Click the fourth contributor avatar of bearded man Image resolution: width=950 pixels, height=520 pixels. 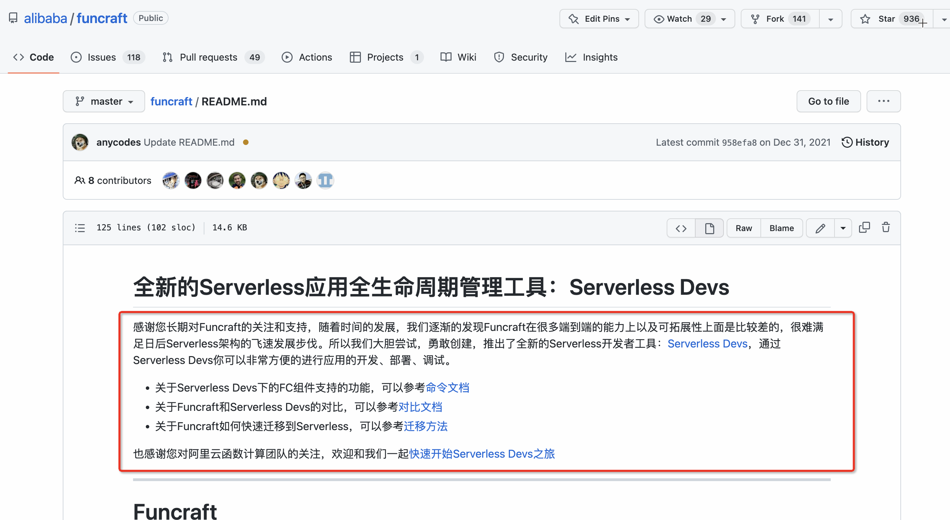[237, 180]
